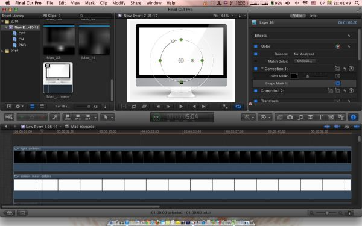Viewport: 362px width, 226px height.
Task: Open the Photos browser camera icon
Action: (290, 117)
